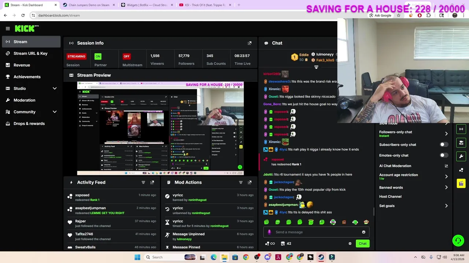Open AI Chat Moderation external link

446,166
